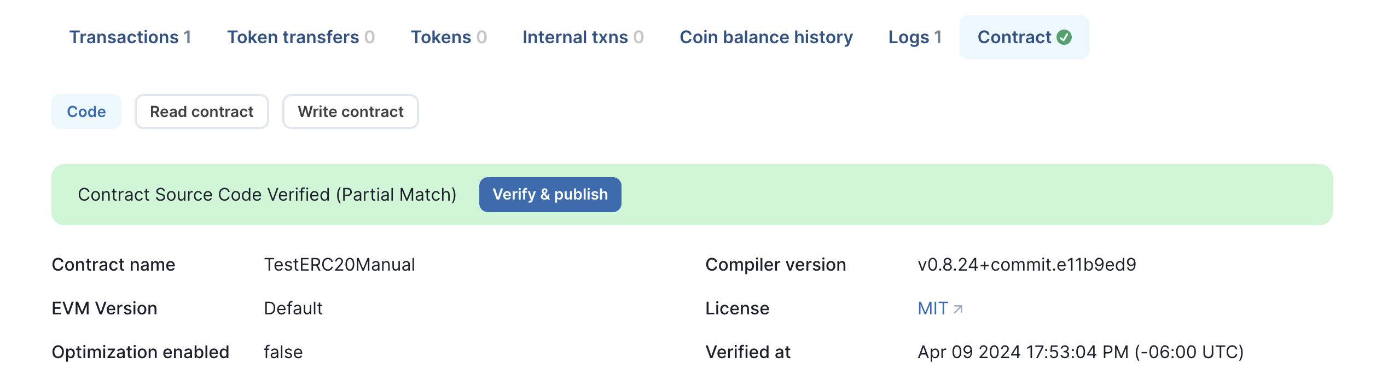Click the Verified at timestamp

[x=1081, y=352]
